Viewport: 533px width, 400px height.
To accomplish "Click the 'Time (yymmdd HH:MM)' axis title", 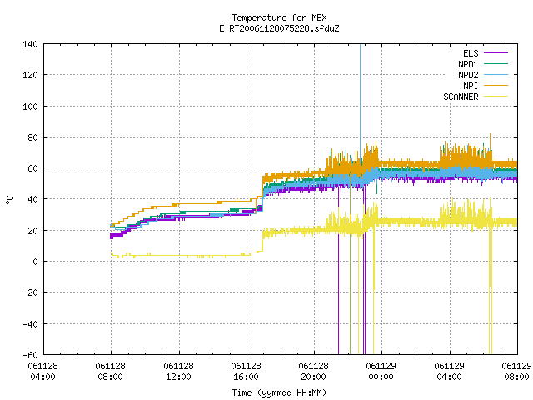I will tap(279, 392).
